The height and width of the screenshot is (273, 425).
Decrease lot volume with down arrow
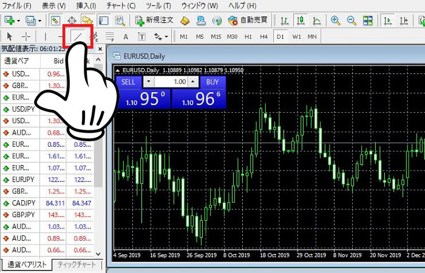(149, 81)
